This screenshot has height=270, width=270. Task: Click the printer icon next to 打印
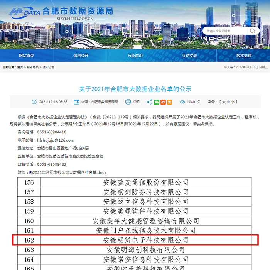click(x=128, y=102)
